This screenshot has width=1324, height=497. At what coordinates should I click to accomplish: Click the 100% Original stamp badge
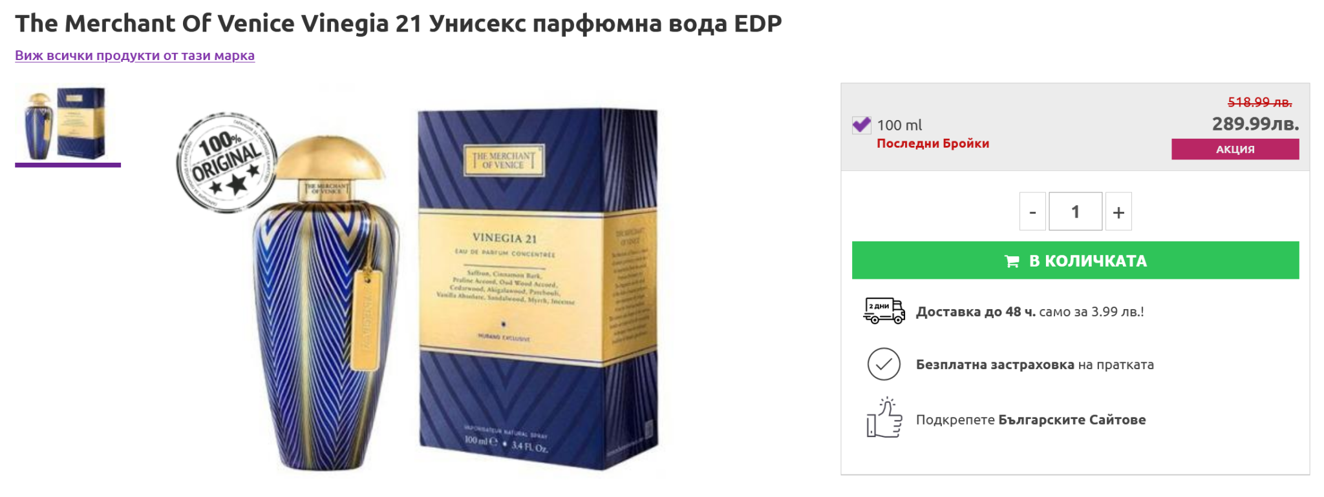(x=226, y=162)
